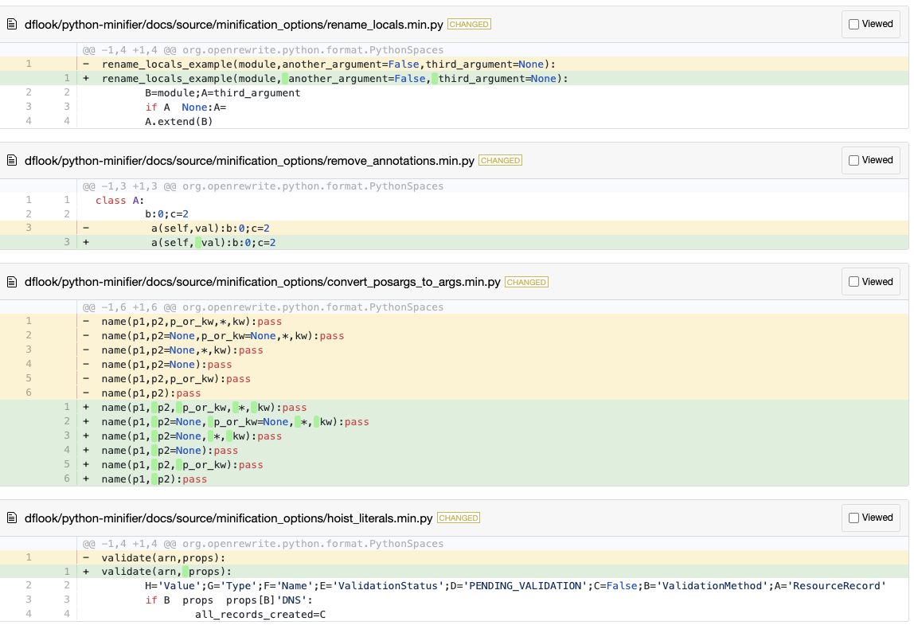
Task: Click the file icon beside convert_posargs_to_args.min.py
Action: (12, 281)
